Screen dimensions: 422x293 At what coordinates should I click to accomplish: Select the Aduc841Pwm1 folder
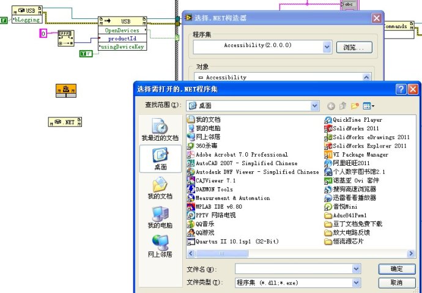pyautogui.click(x=346, y=215)
